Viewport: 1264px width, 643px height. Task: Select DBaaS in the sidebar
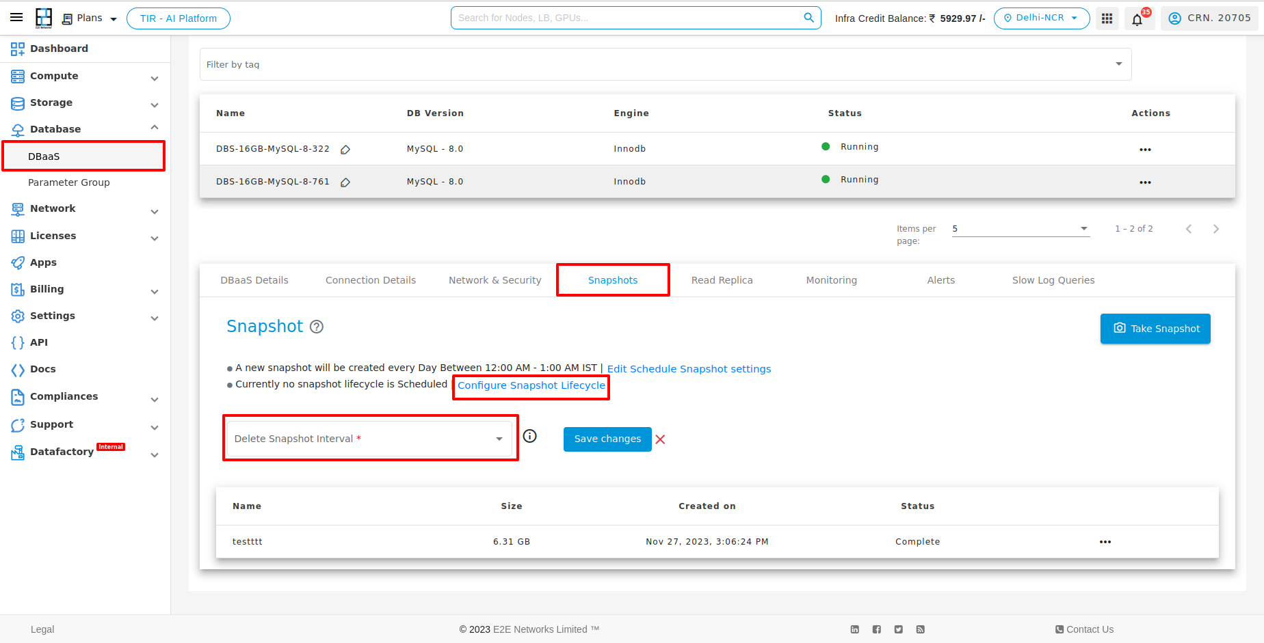(83, 156)
